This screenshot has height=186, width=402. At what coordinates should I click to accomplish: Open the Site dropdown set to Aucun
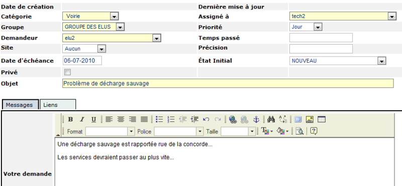(x=84, y=49)
